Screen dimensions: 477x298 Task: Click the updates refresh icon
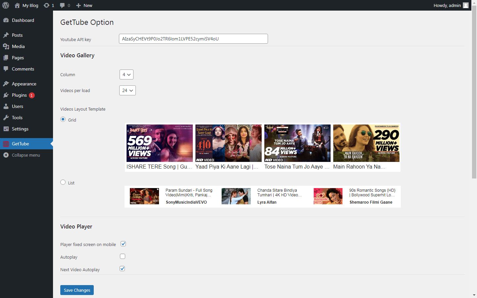click(46, 5)
